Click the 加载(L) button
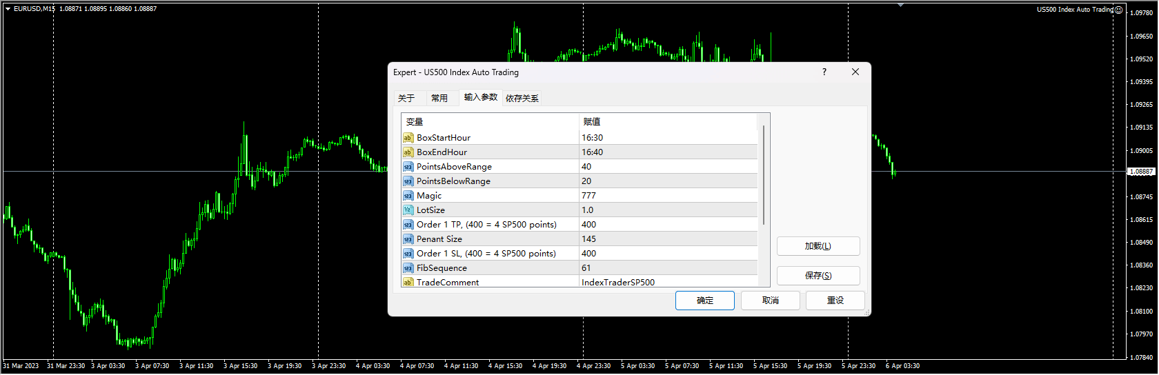 click(818, 246)
